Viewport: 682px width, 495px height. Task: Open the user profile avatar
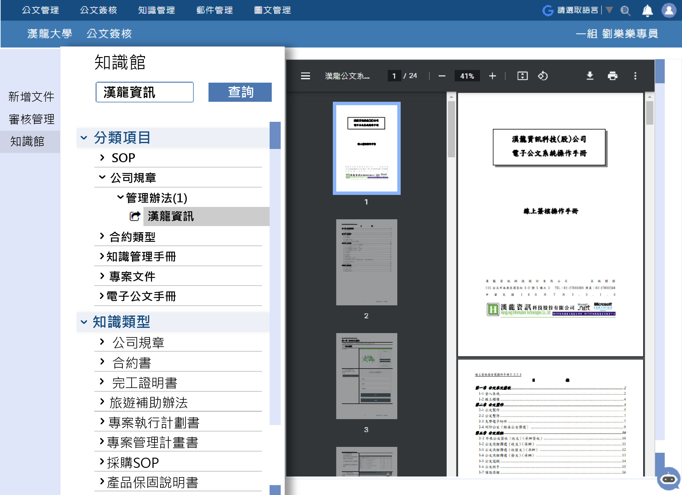[668, 10]
